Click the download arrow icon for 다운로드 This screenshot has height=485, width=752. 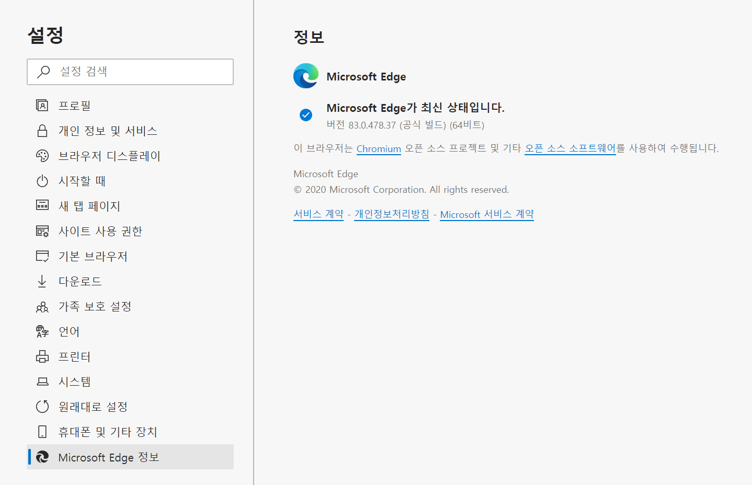tap(42, 281)
